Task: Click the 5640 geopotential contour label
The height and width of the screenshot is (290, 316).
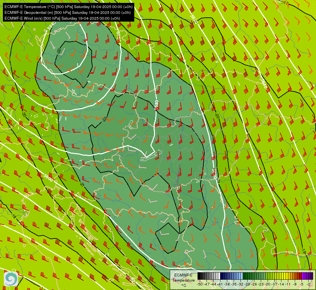Action: pos(264,83)
